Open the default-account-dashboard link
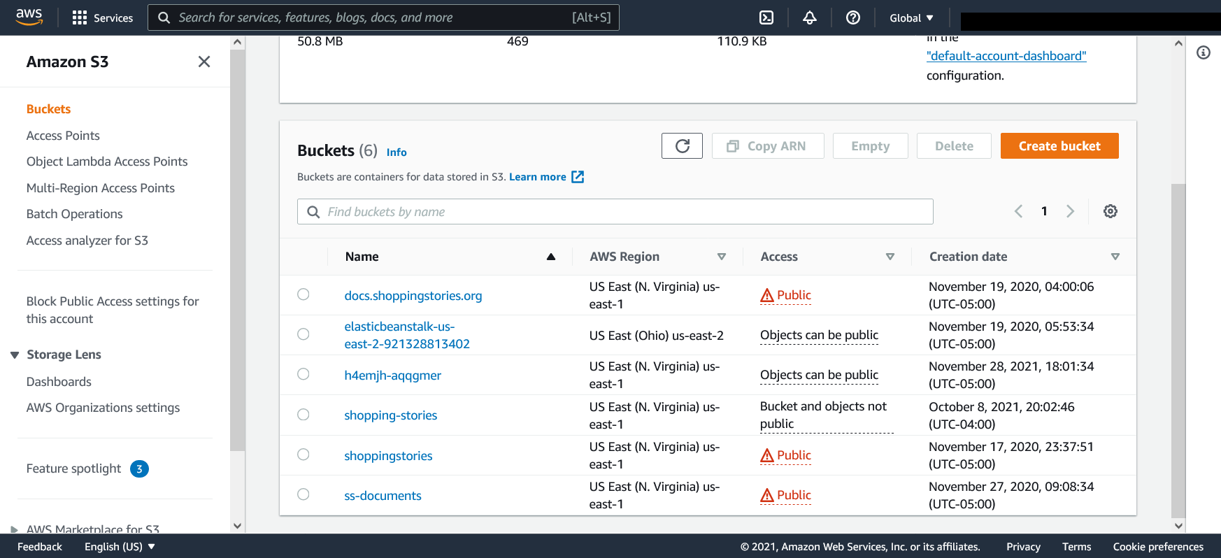This screenshot has width=1221, height=558. (x=1006, y=56)
